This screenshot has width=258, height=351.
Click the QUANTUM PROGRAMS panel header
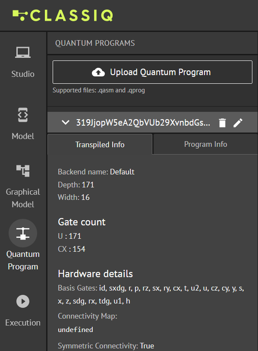[x=95, y=43]
